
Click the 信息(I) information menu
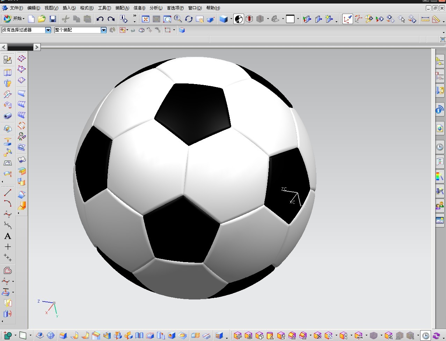[x=139, y=8]
